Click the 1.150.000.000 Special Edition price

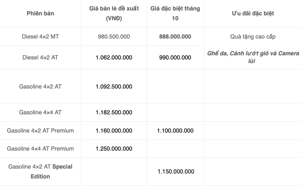[x=176, y=172]
